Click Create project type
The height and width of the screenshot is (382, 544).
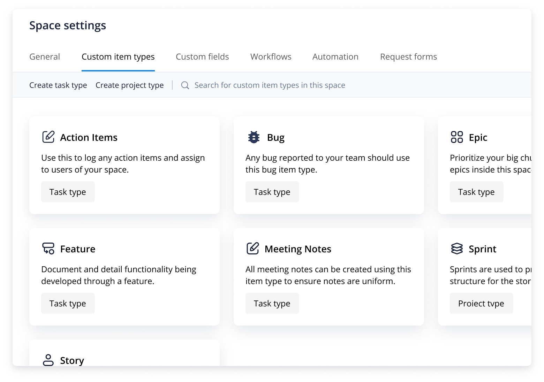(130, 85)
